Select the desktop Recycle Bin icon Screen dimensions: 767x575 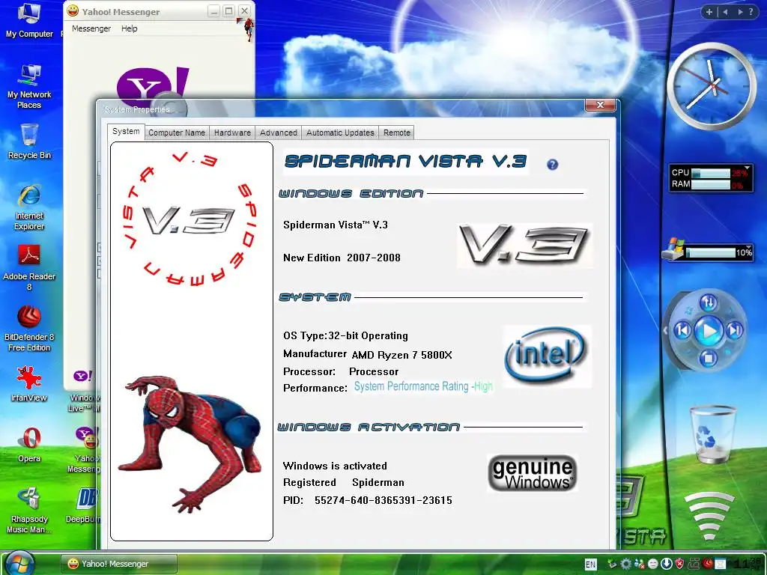(x=29, y=142)
